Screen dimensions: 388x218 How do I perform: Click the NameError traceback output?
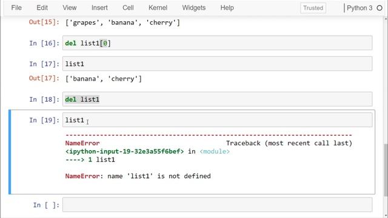pos(209,156)
